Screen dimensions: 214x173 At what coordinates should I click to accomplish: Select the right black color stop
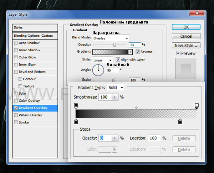[x=180, y=121]
